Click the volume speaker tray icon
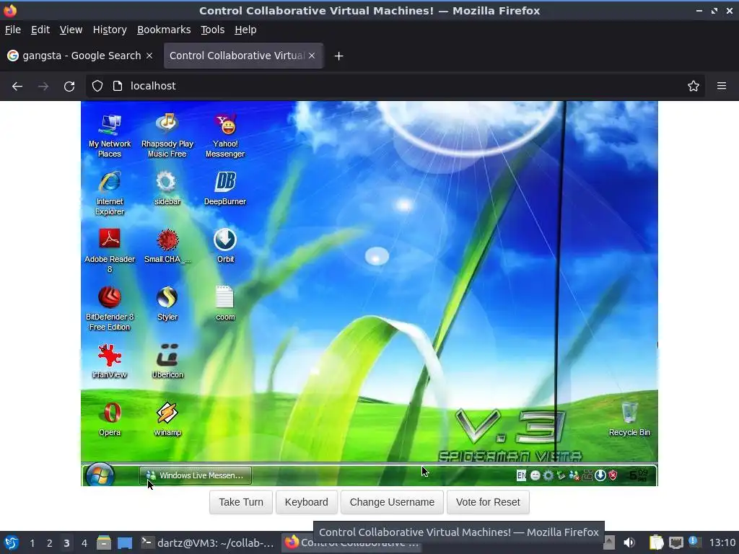 pyautogui.click(x=629, y=542)
